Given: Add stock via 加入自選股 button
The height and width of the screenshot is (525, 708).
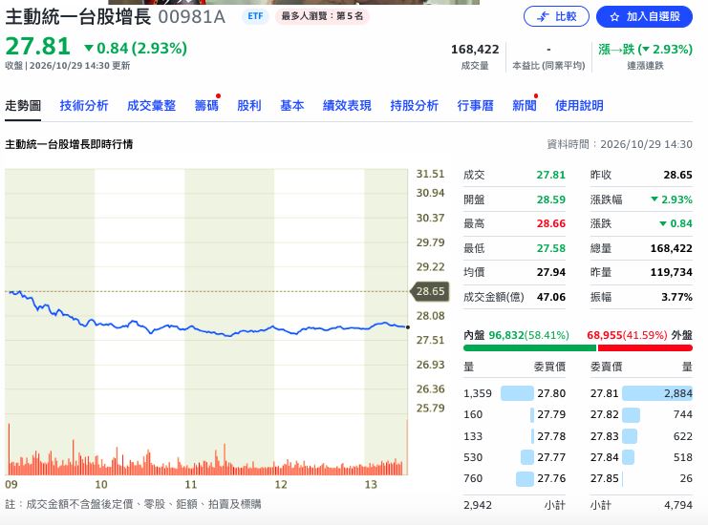Looking at the screenshot, I should tap(644, 16).
